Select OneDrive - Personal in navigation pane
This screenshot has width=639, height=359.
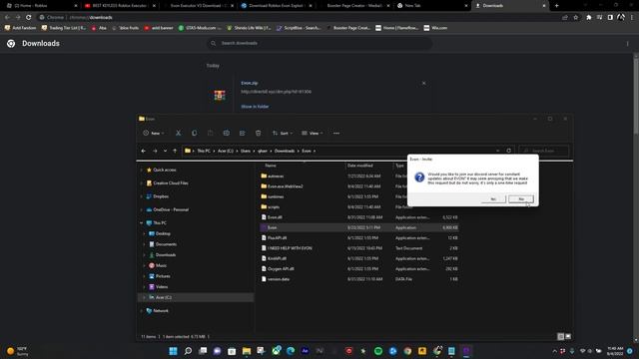(x=171, y=209)
